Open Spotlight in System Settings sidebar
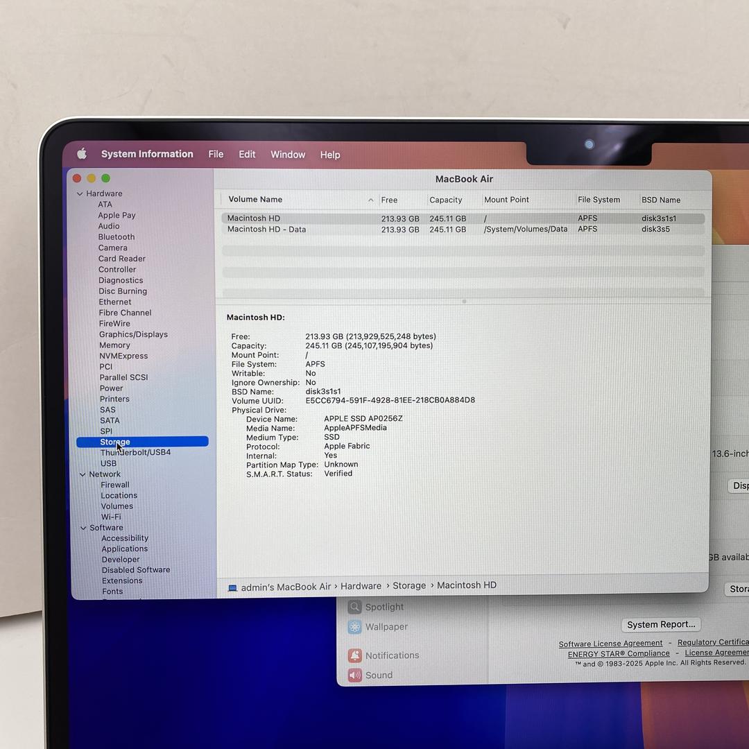This screenshot has height=749, width=749. 375,607
